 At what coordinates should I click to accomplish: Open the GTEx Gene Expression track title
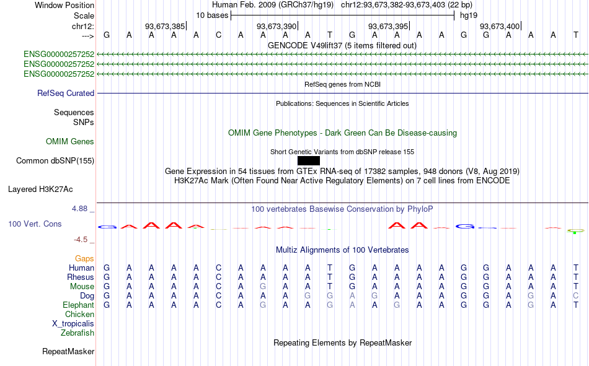(x=342, y=171)
